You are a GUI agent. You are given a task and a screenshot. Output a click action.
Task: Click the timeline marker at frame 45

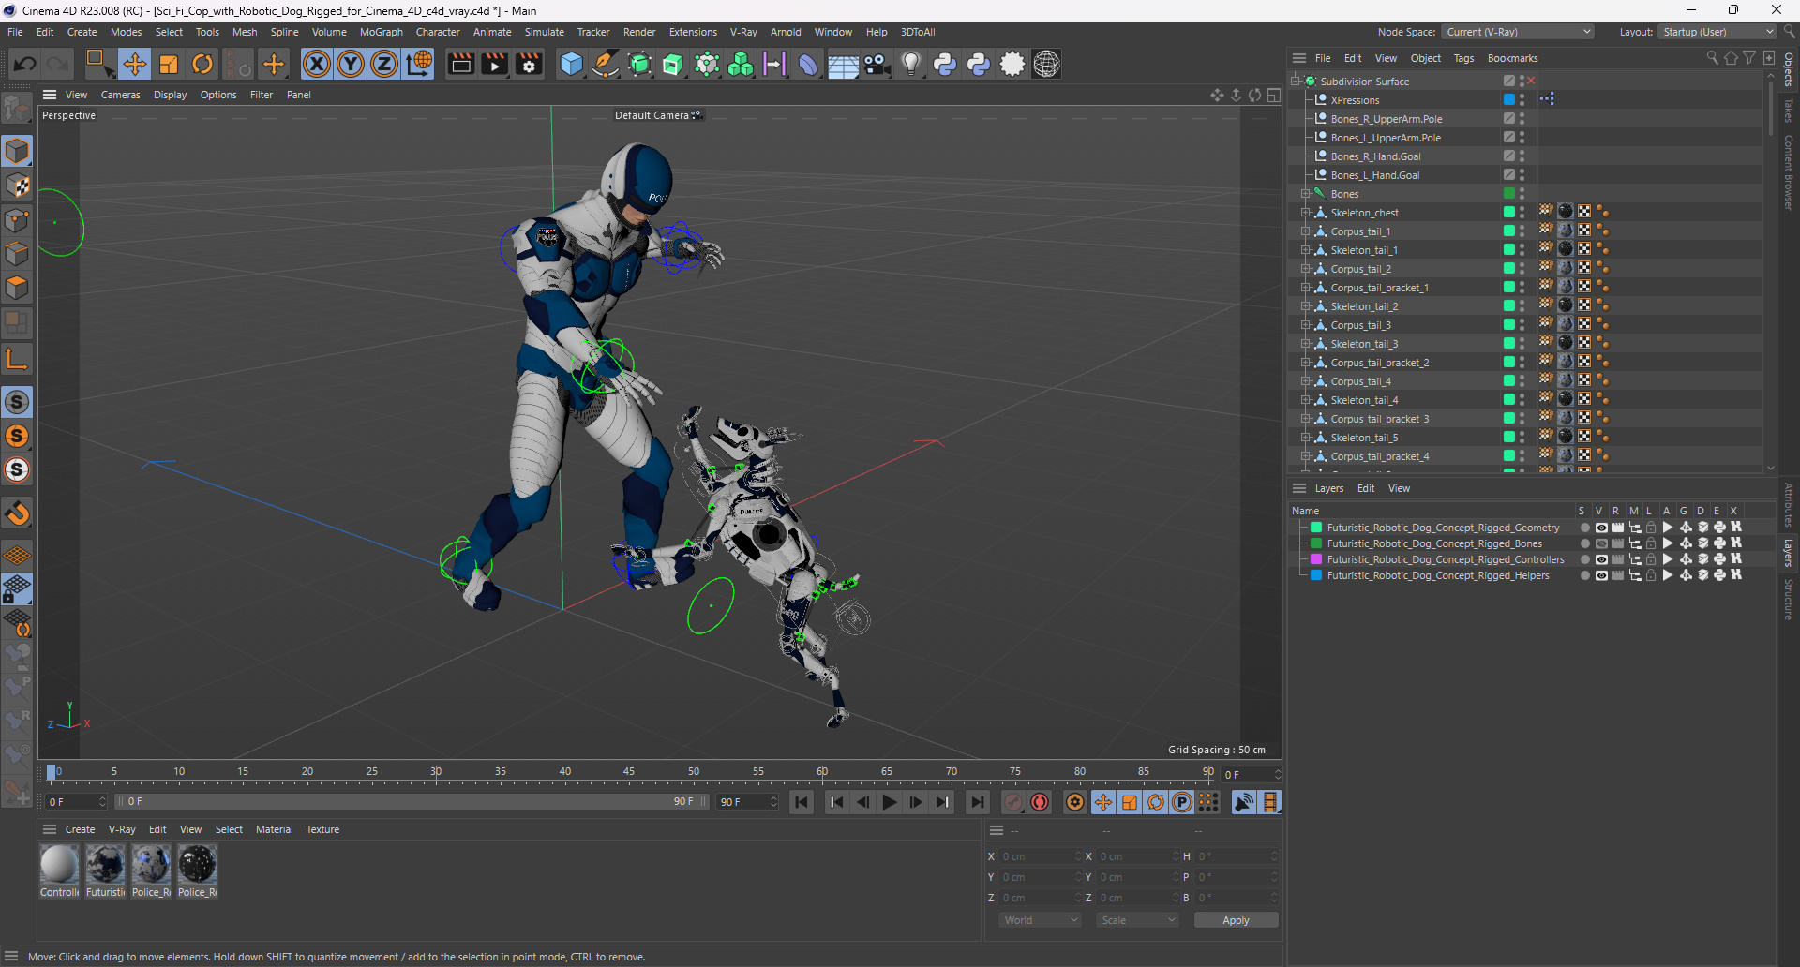pyautogui.click(x=628, y=772)
